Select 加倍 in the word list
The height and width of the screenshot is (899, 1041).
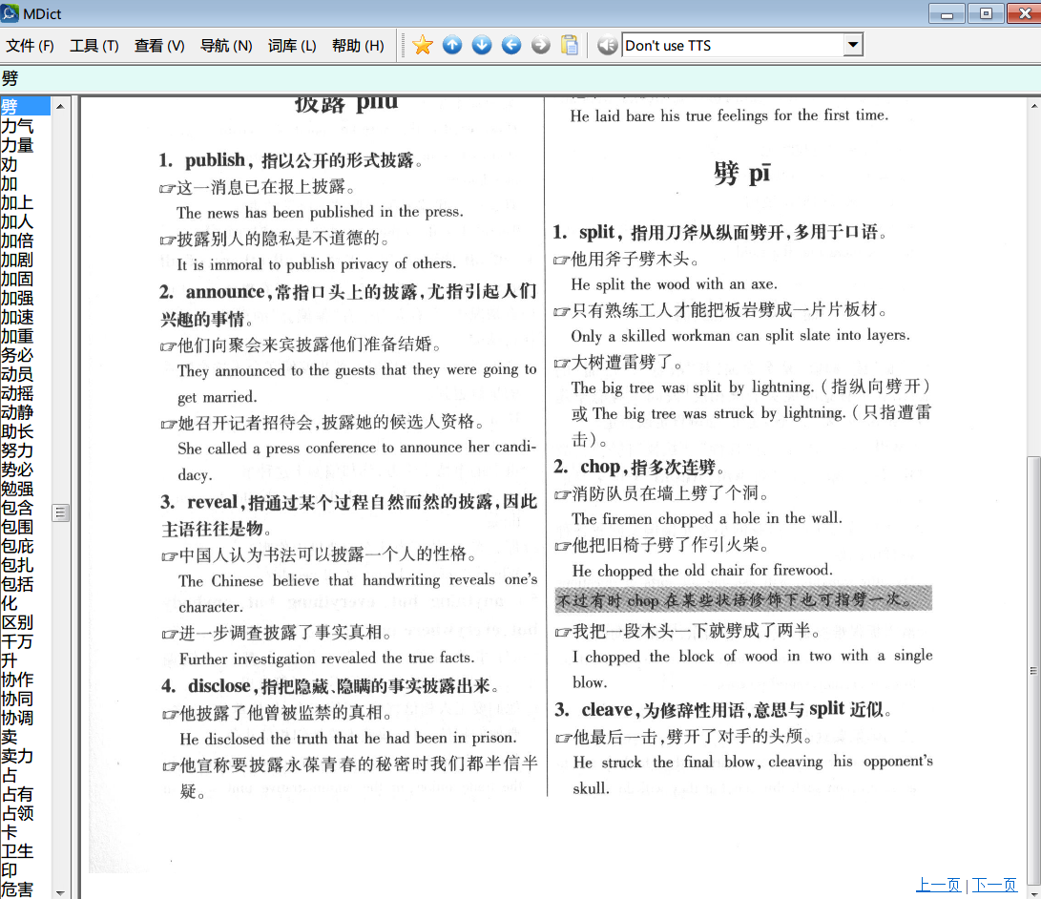click(17, 240)
